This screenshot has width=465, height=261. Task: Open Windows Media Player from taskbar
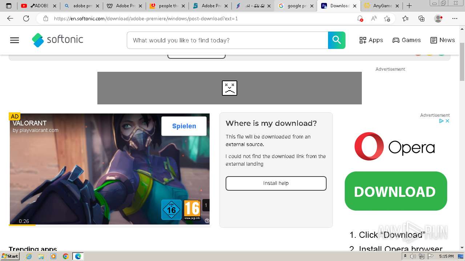click(x=53, y=256)
